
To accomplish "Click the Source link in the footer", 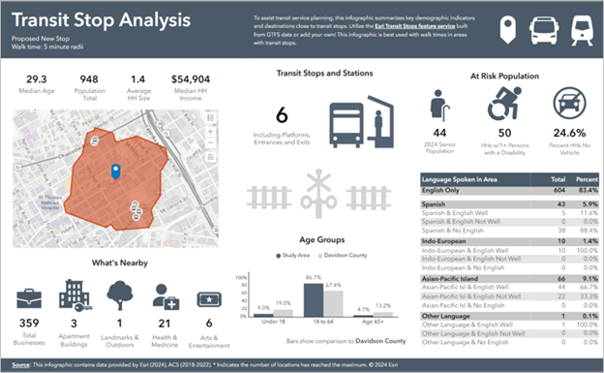I will coord(20,364).
